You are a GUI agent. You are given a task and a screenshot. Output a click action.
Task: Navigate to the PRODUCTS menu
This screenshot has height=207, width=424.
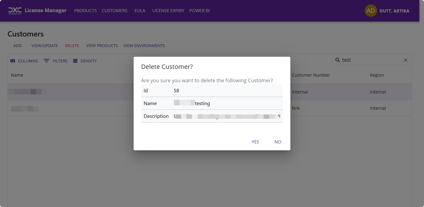click(85, 11)
